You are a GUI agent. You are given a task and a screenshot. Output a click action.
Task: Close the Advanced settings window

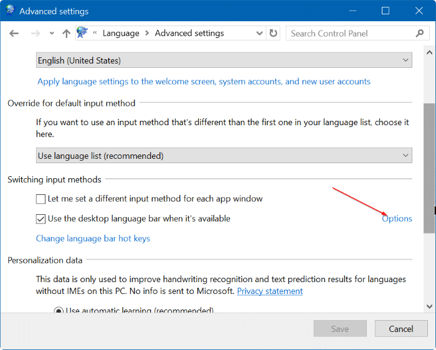(419, 11)
